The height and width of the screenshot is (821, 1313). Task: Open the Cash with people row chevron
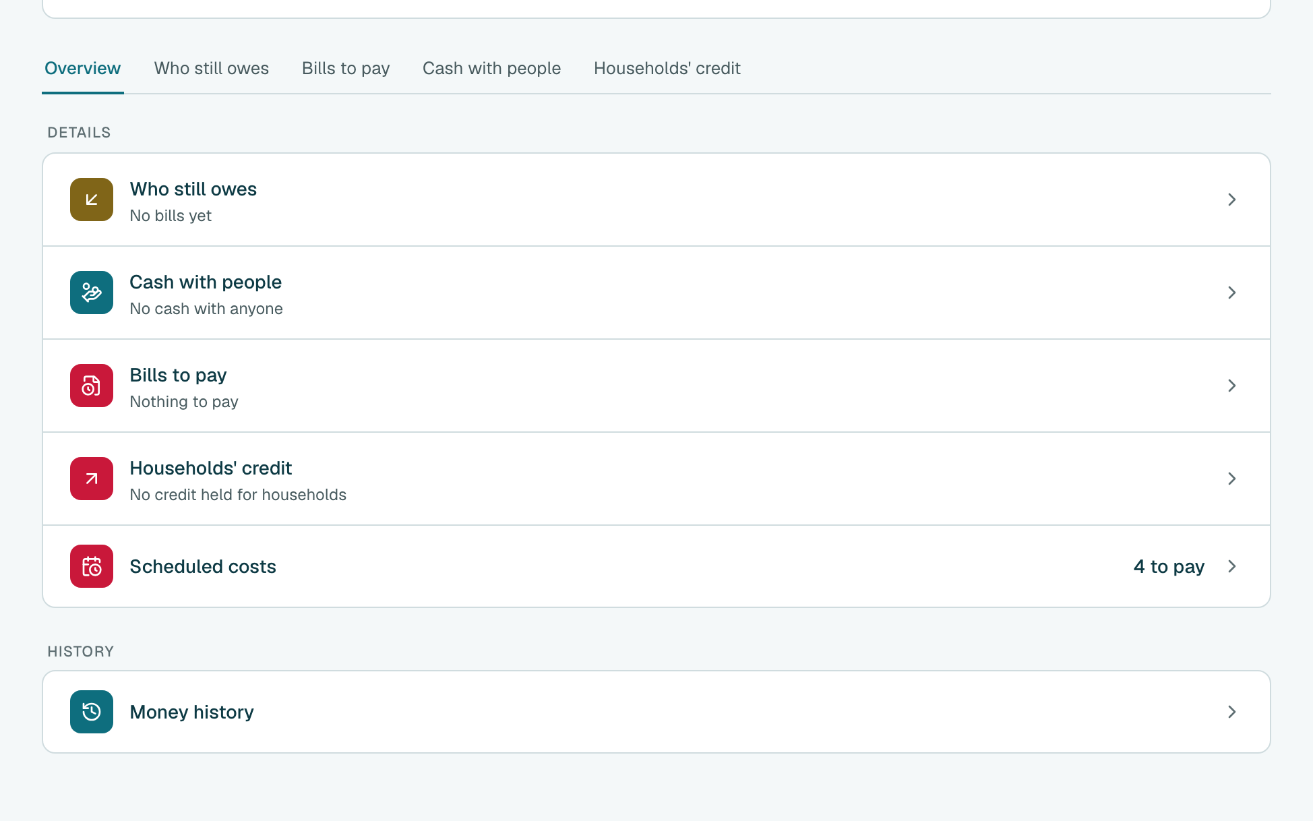(x=1231, y=293)
